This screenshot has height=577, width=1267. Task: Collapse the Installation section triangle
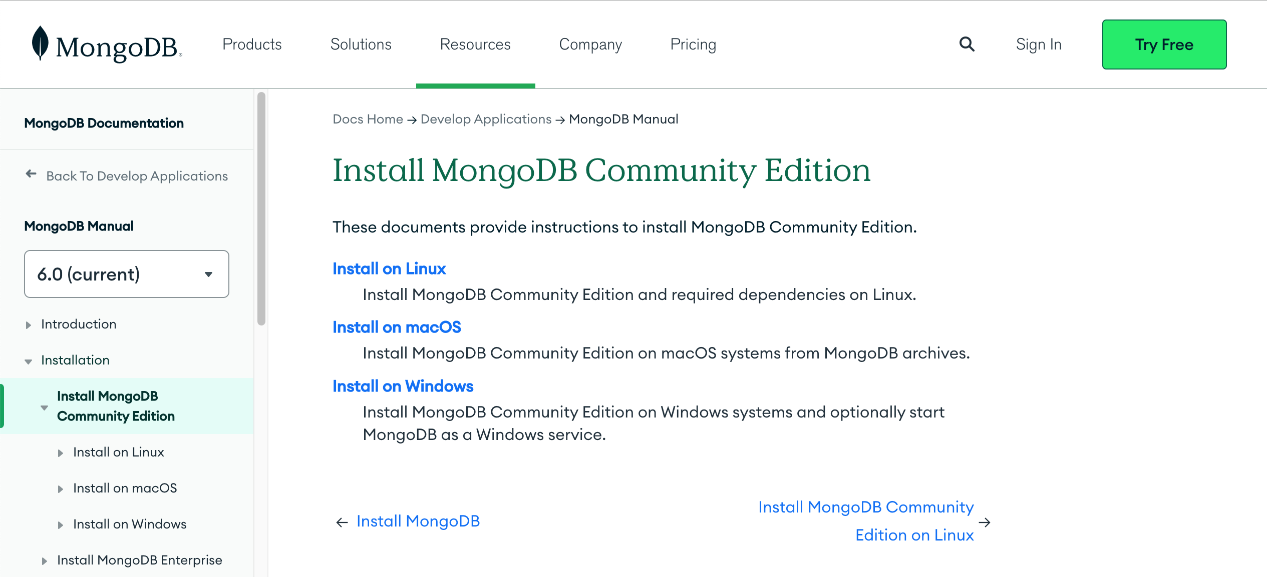pos(29,361)
